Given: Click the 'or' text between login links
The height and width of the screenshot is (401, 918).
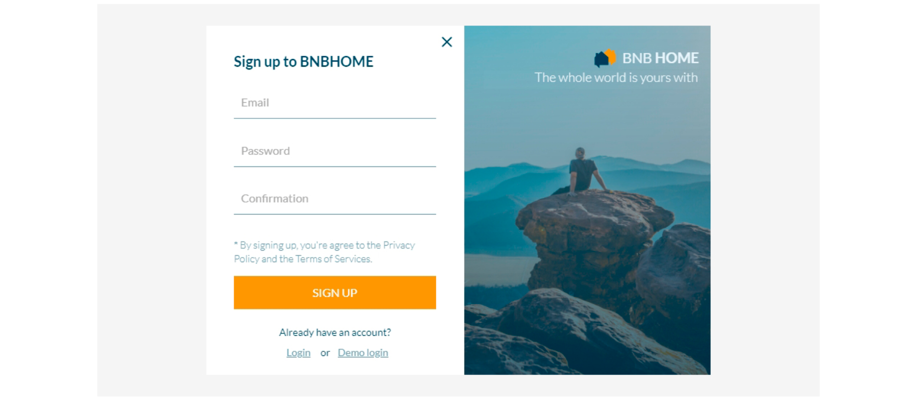Looking at the screenshot, I should click(325, 353).
